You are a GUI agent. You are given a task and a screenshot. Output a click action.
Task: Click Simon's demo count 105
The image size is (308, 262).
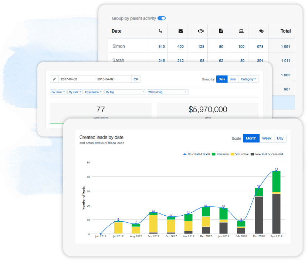click(241, 46)
